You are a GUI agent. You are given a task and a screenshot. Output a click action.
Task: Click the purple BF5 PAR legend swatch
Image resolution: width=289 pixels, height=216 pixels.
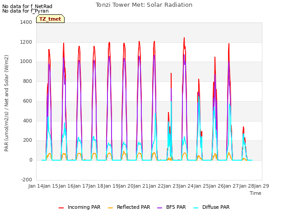pyautogui.click(x=159, y=207)
